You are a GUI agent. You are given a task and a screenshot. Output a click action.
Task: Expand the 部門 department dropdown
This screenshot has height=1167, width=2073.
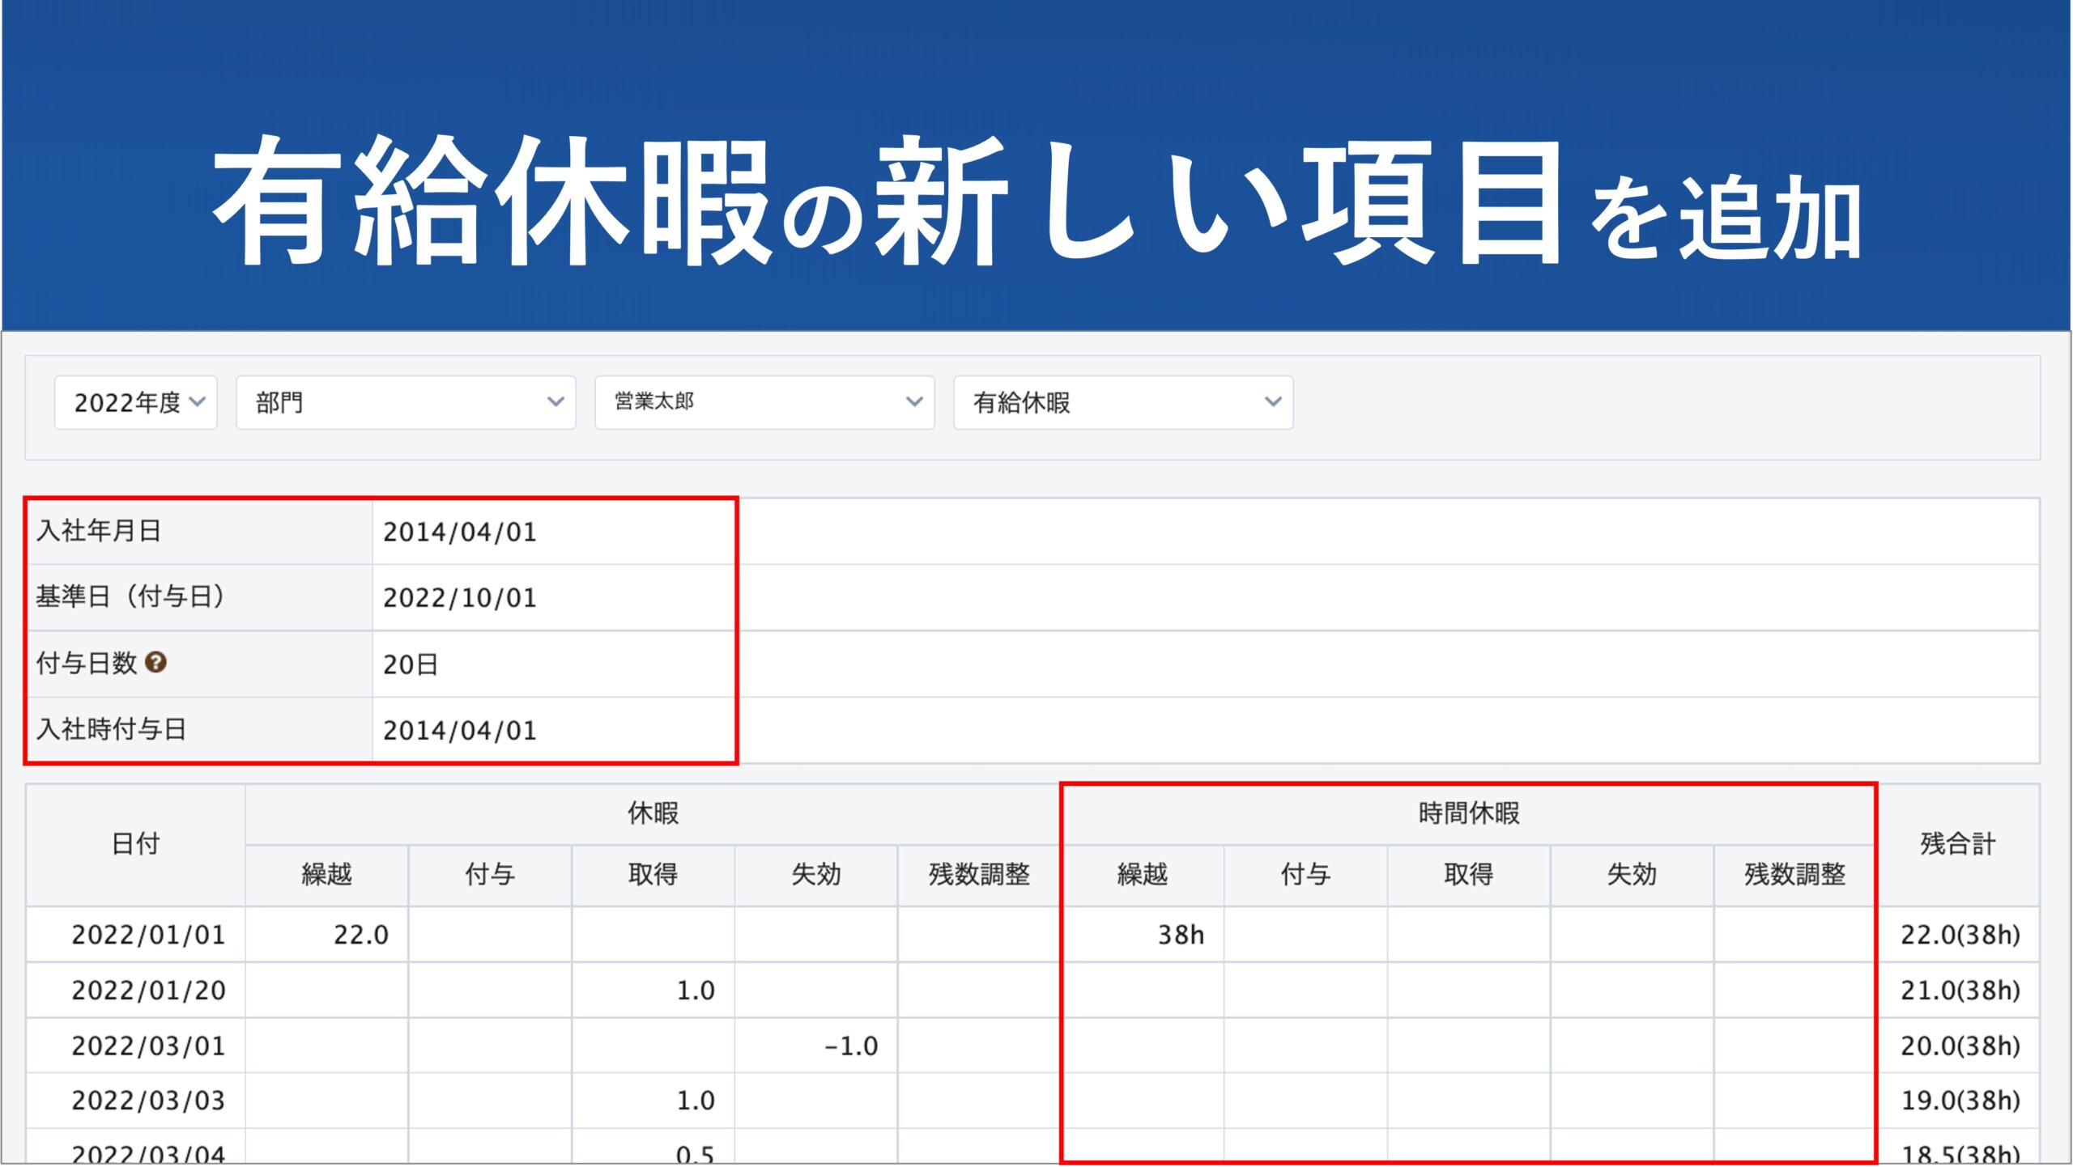click(406, 402)
